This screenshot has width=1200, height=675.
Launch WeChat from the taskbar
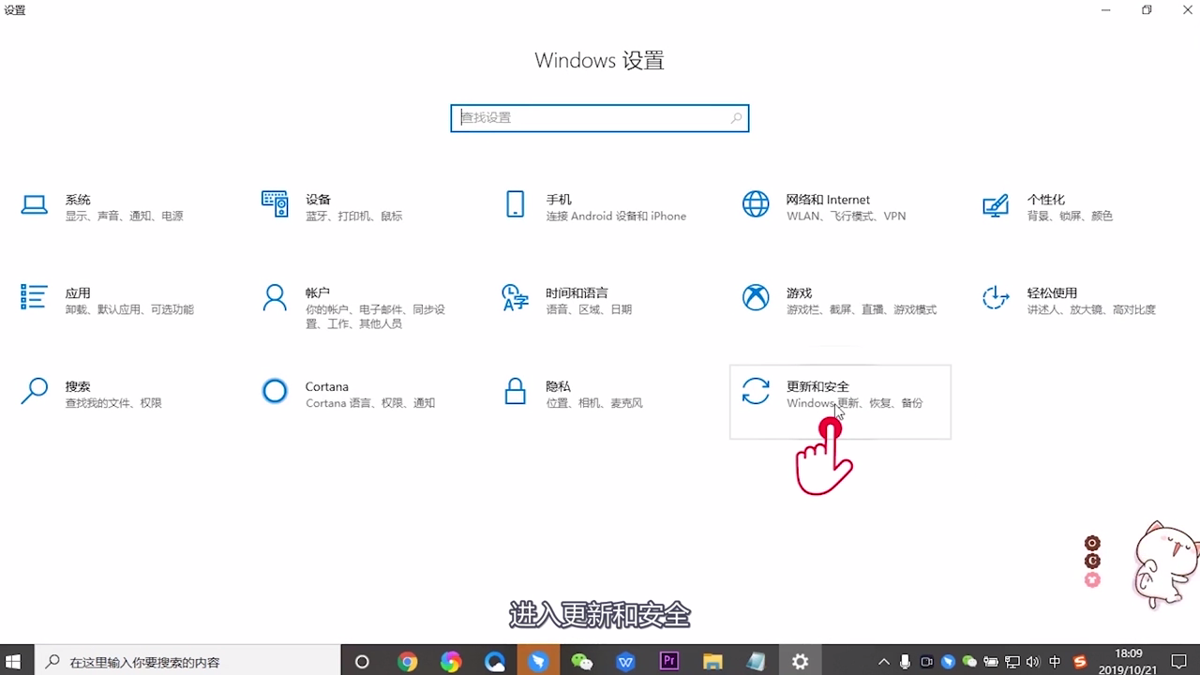pyautogui.click(x=582, y=664)
